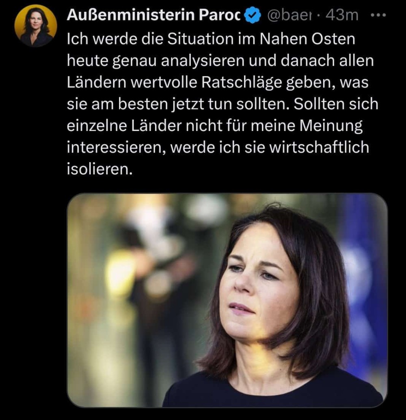Image resolution: width=406 pixels, height=420 pixels.
Task: Click the blue verified checkmark badge
Action: tap(253, 15)
